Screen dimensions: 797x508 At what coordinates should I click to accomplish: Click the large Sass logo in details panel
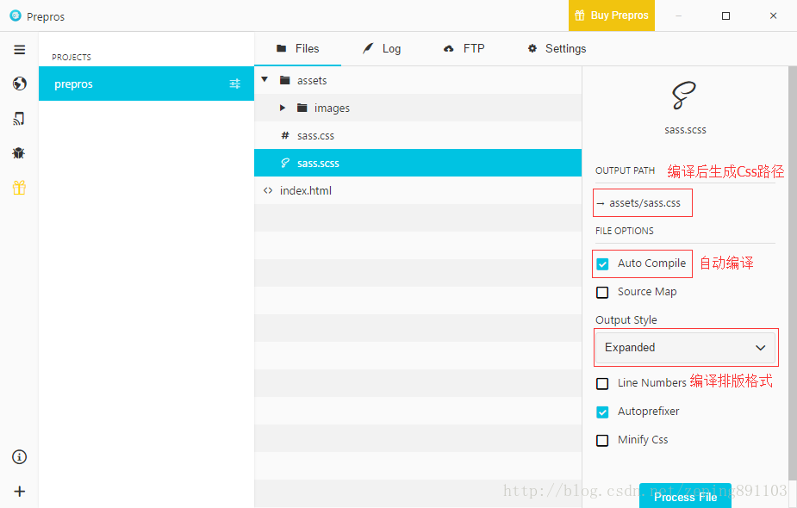(x=684, y=96)
